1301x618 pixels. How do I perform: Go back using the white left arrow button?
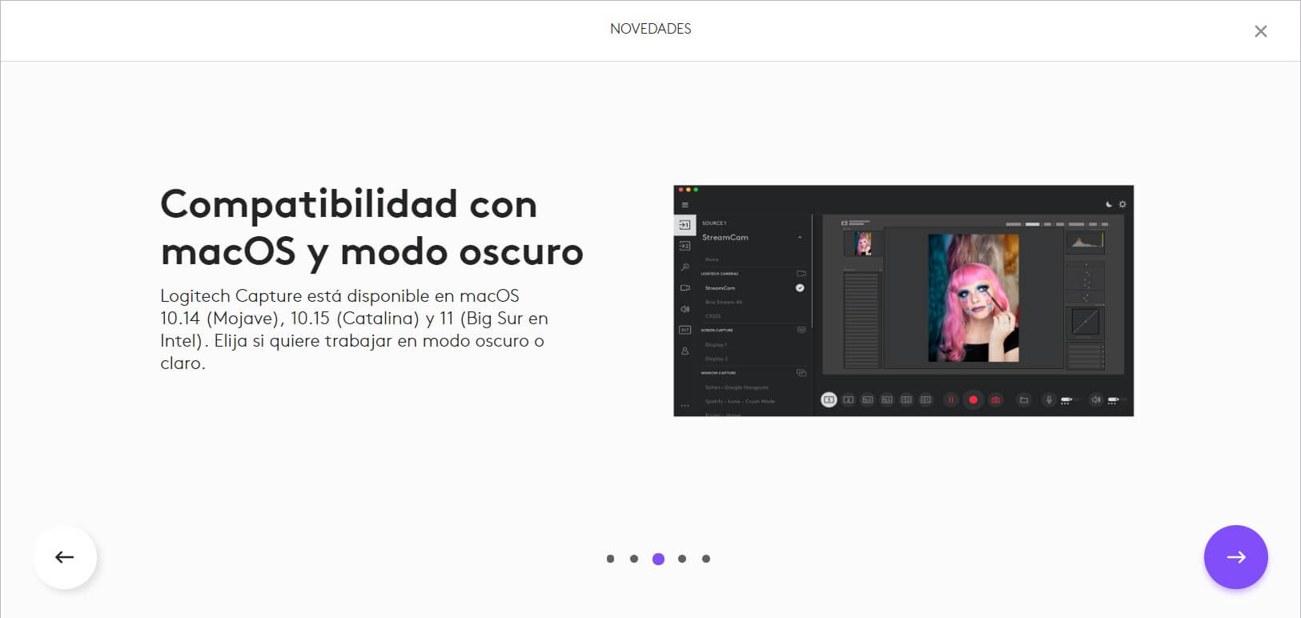pos(65,557)
